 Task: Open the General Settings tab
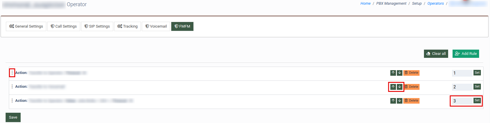(26, 26)
